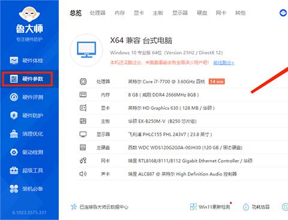Screen dimensions: 288x220
Task: Click the 功耗估算 droplet icon
Action: 246,207
